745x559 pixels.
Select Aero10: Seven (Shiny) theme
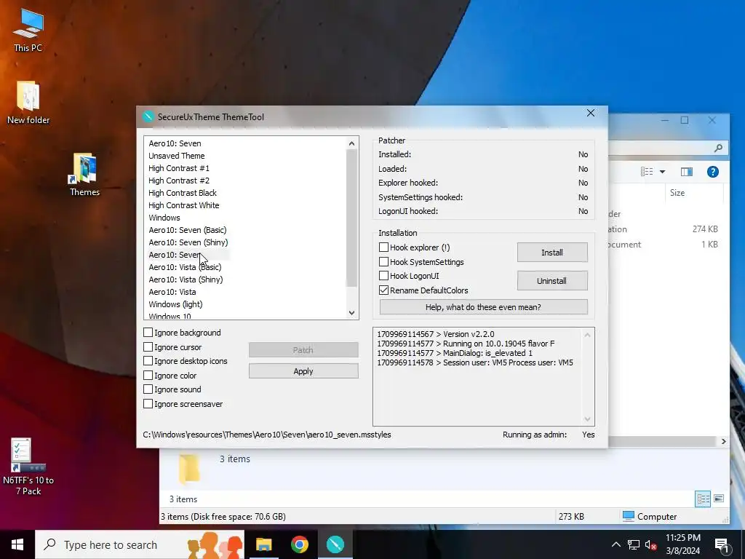[x=188, y=242]
